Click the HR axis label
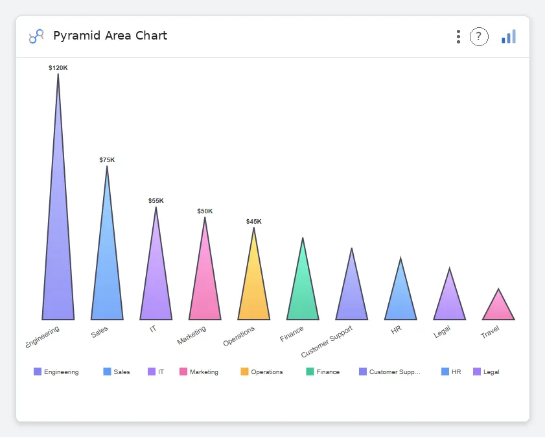Viewport: 545px width, 437px height. [396, 330]
